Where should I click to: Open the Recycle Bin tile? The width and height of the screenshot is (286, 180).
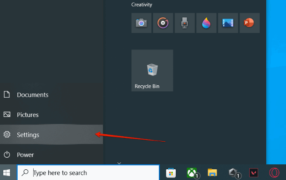152,70
